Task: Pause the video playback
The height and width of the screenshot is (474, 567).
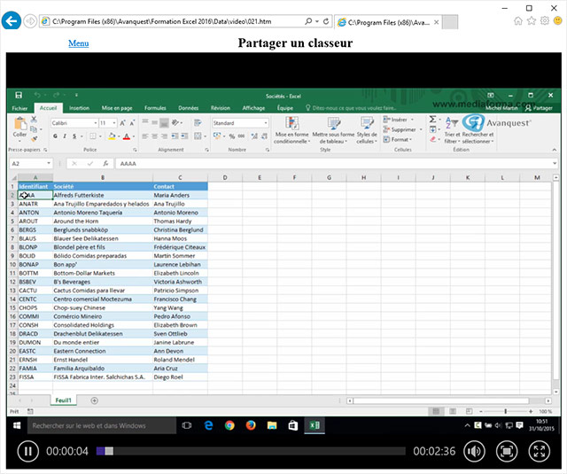Action: click(x=27, y=451)
